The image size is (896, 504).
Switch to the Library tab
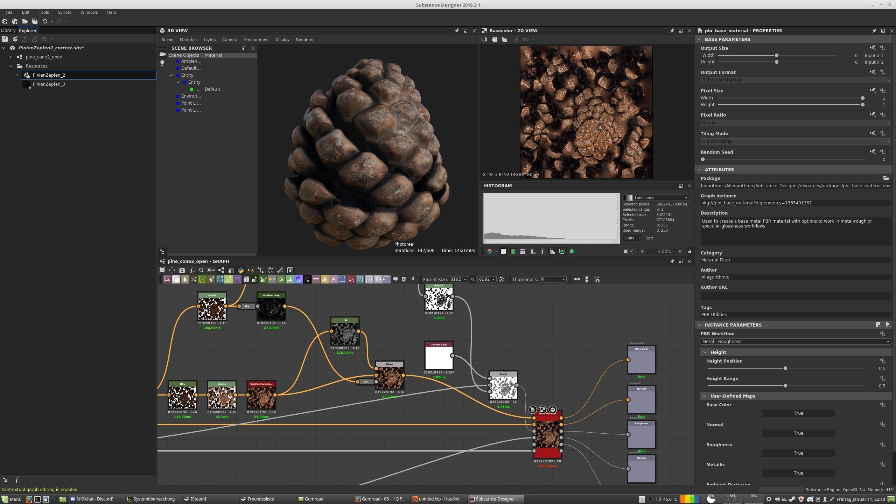point(8,30)
